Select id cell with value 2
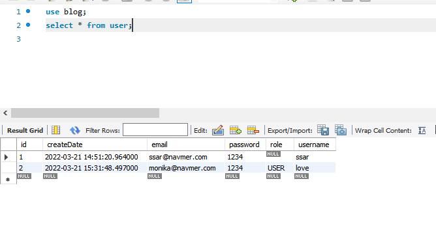The height and width of the screenshot is (235, 436). (30, 168)
